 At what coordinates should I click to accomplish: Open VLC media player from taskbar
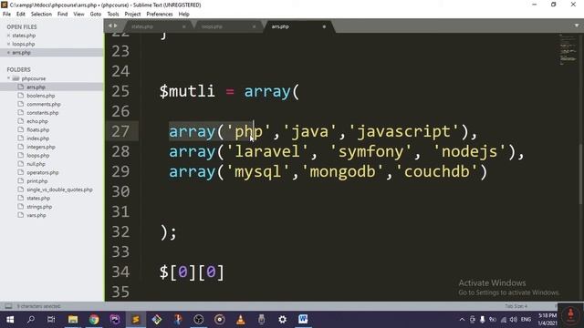241,320
